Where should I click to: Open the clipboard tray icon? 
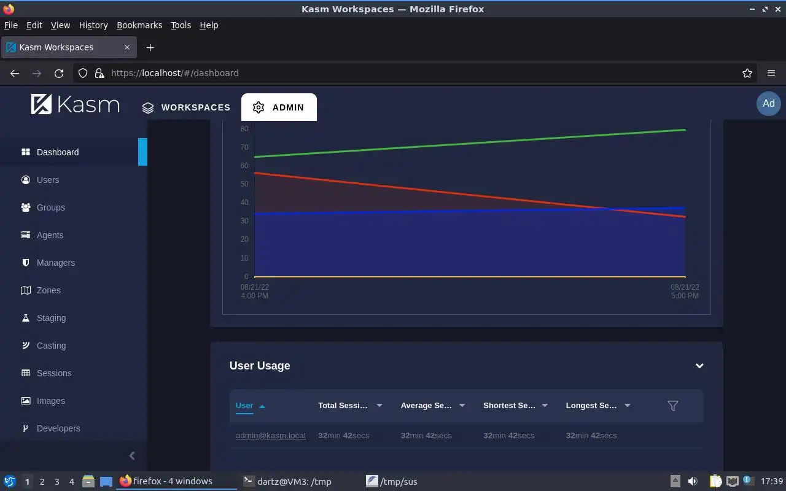[x=715, y=482]
